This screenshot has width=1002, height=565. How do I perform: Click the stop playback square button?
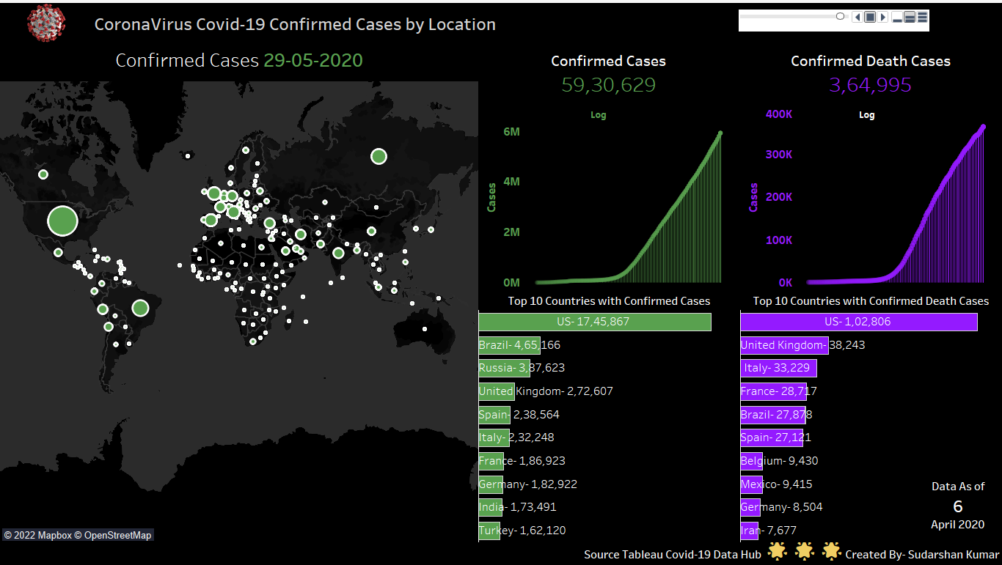[870, 17]
